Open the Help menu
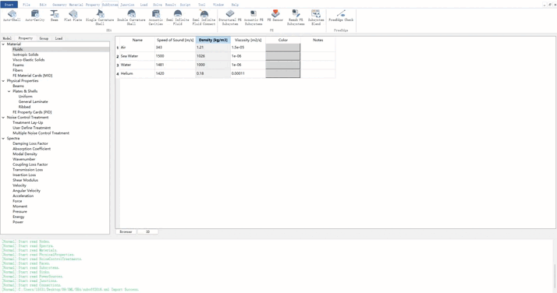 coord(235,5)
